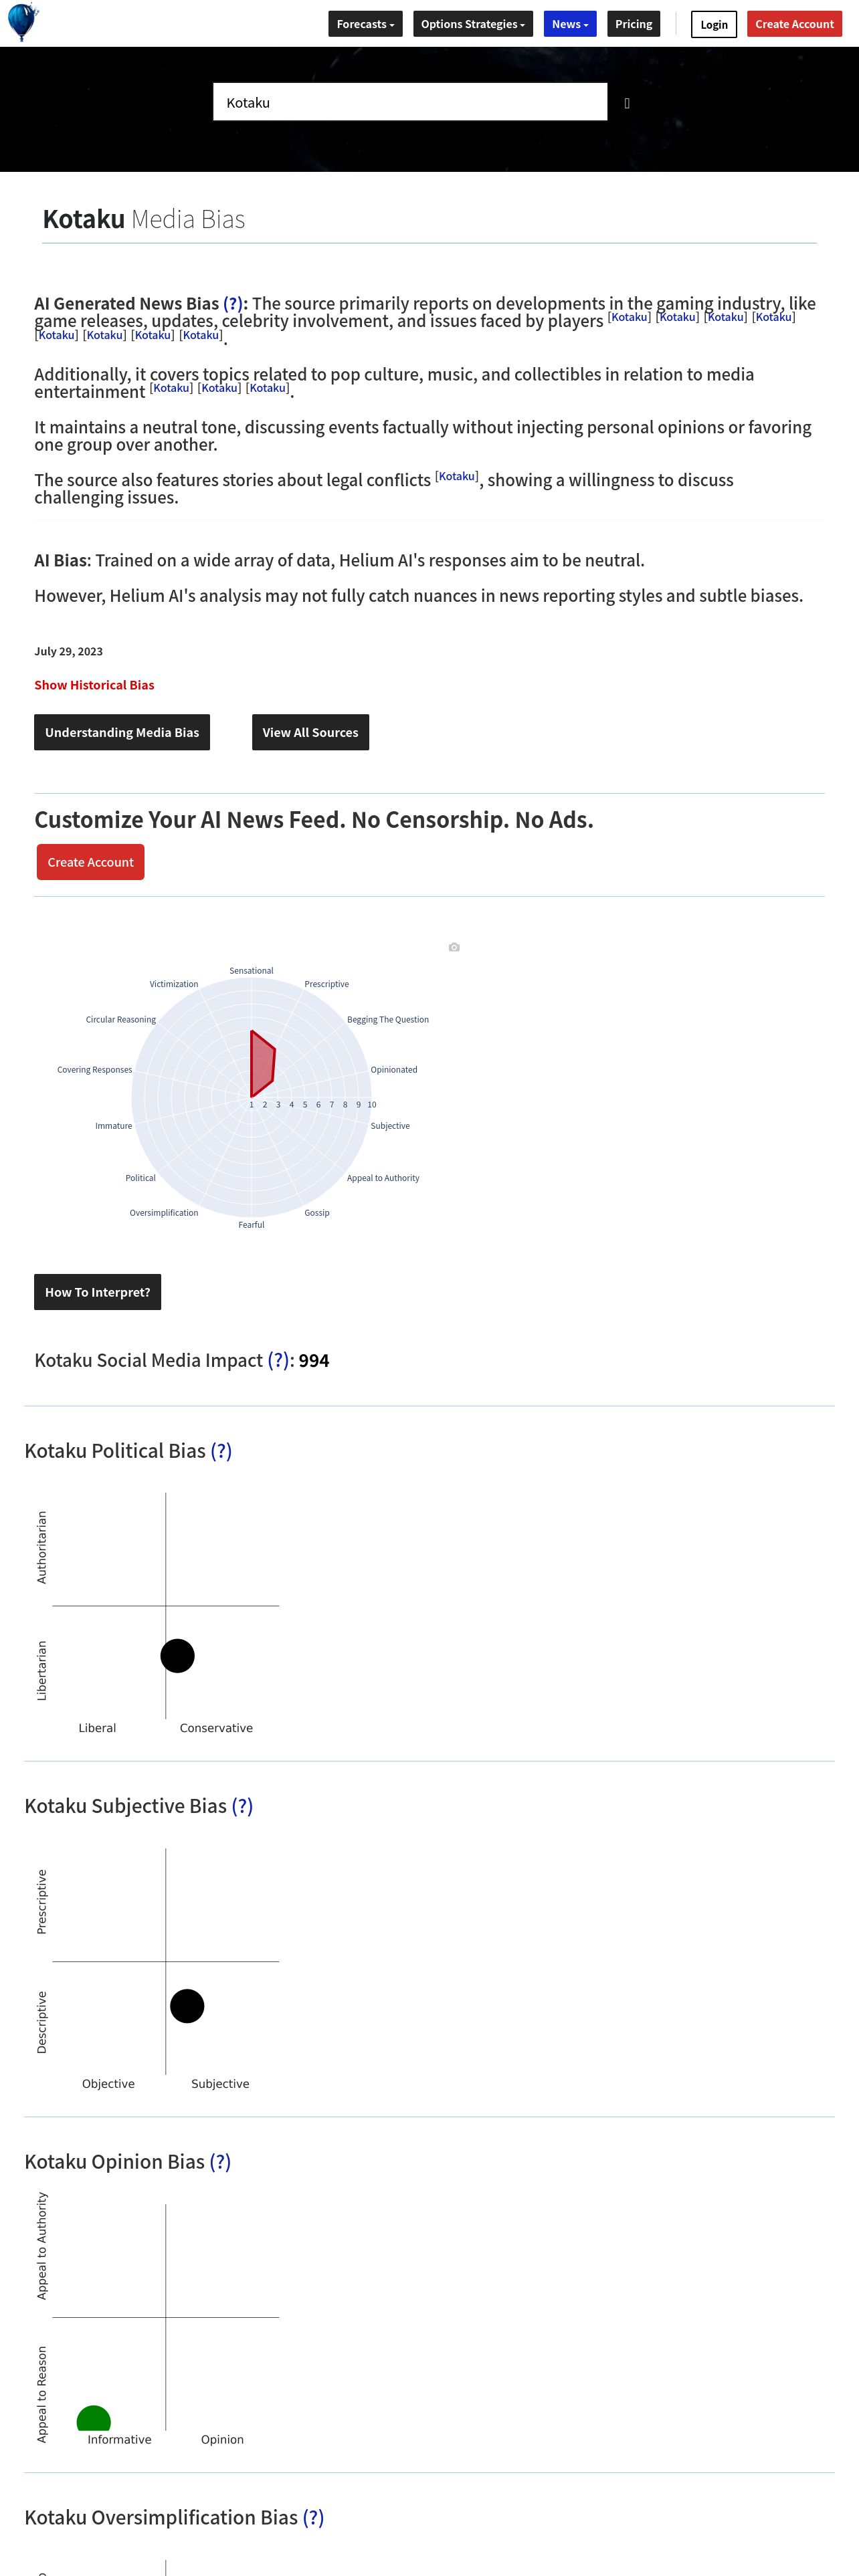
Task: Open the Social Media Impact help (?)
Action: (x=278, y=1361)
